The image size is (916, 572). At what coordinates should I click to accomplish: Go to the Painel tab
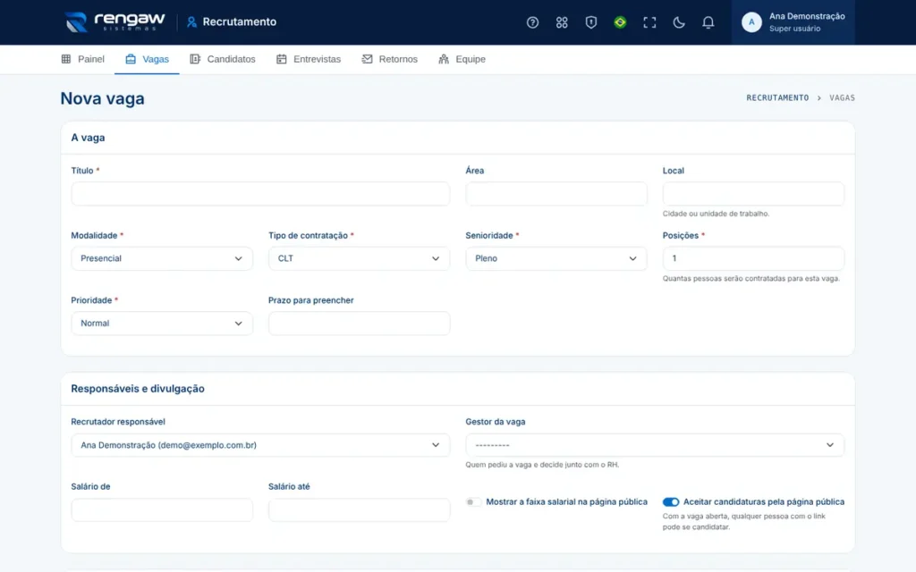click(83, 59)
